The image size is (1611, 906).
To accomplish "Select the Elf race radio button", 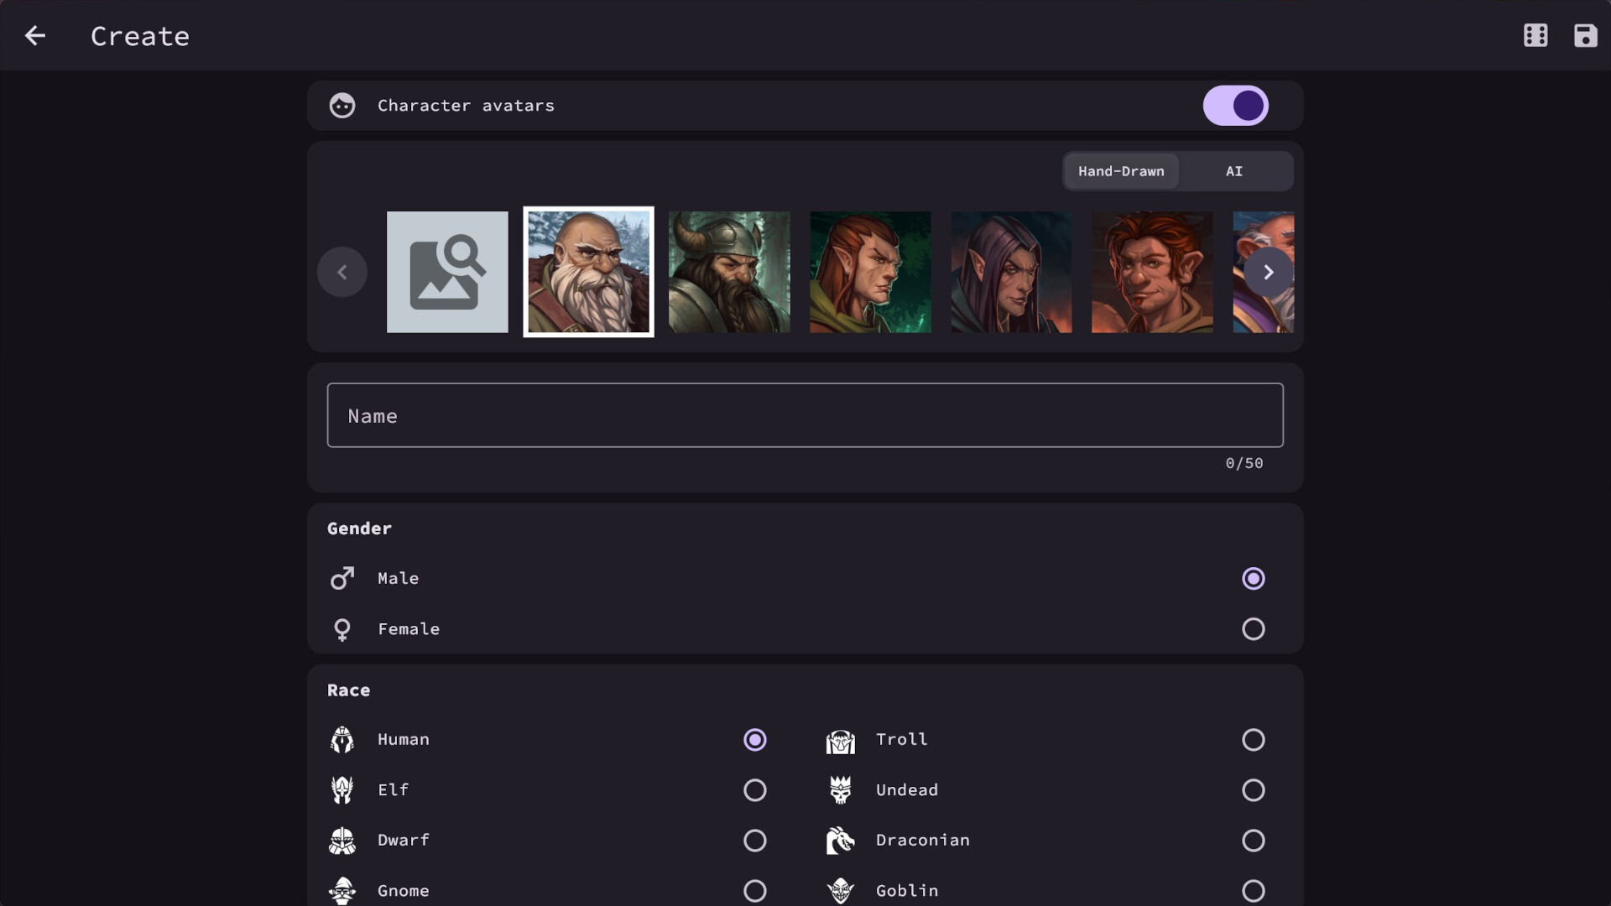I will click(x=754, y=790).
